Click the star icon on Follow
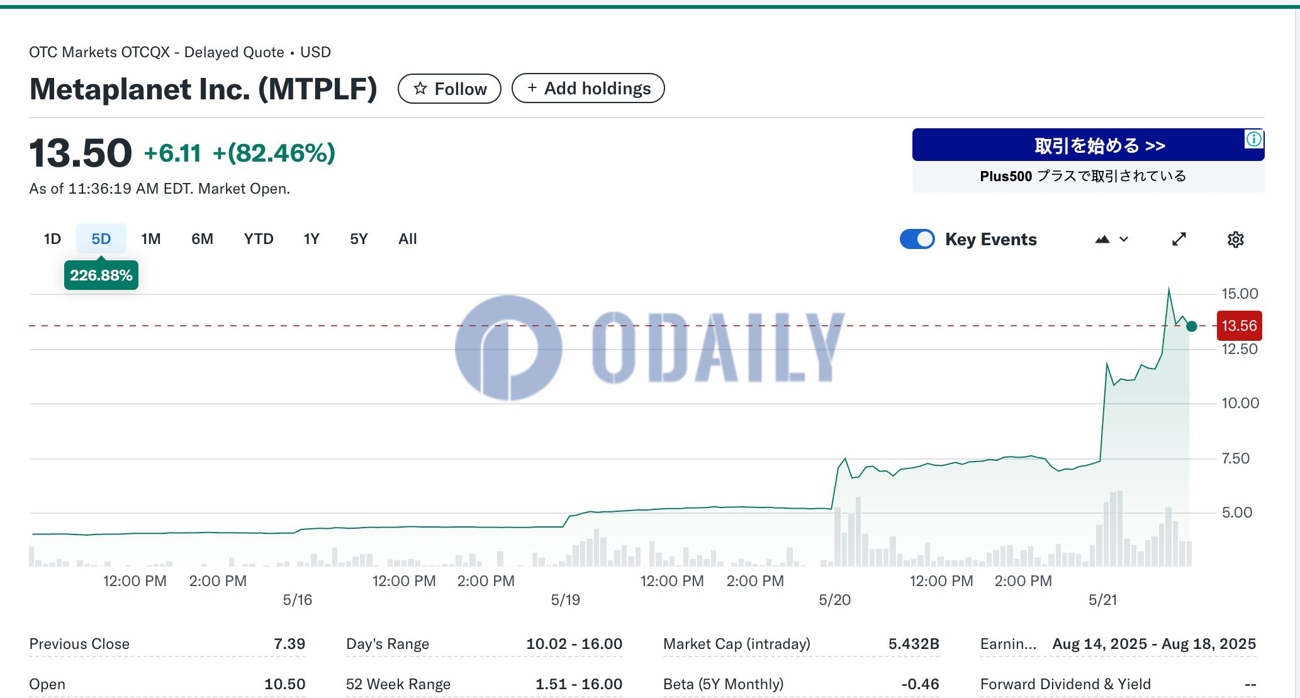The image size is (1300, 698). 420,89
